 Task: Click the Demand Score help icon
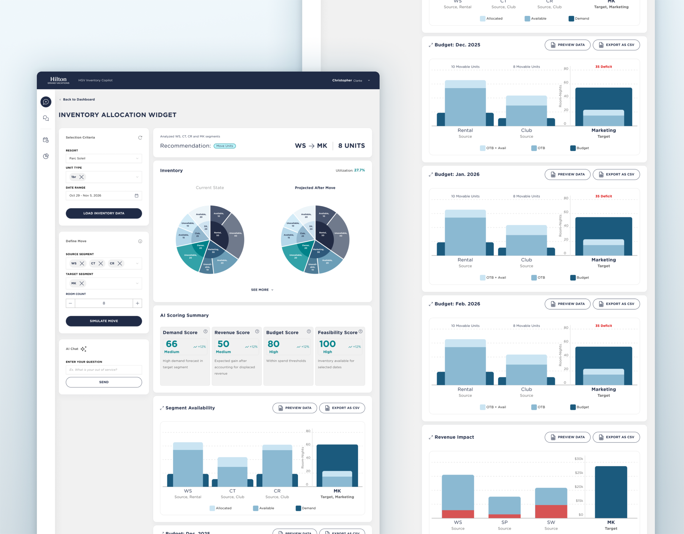(x=205, y=331)
